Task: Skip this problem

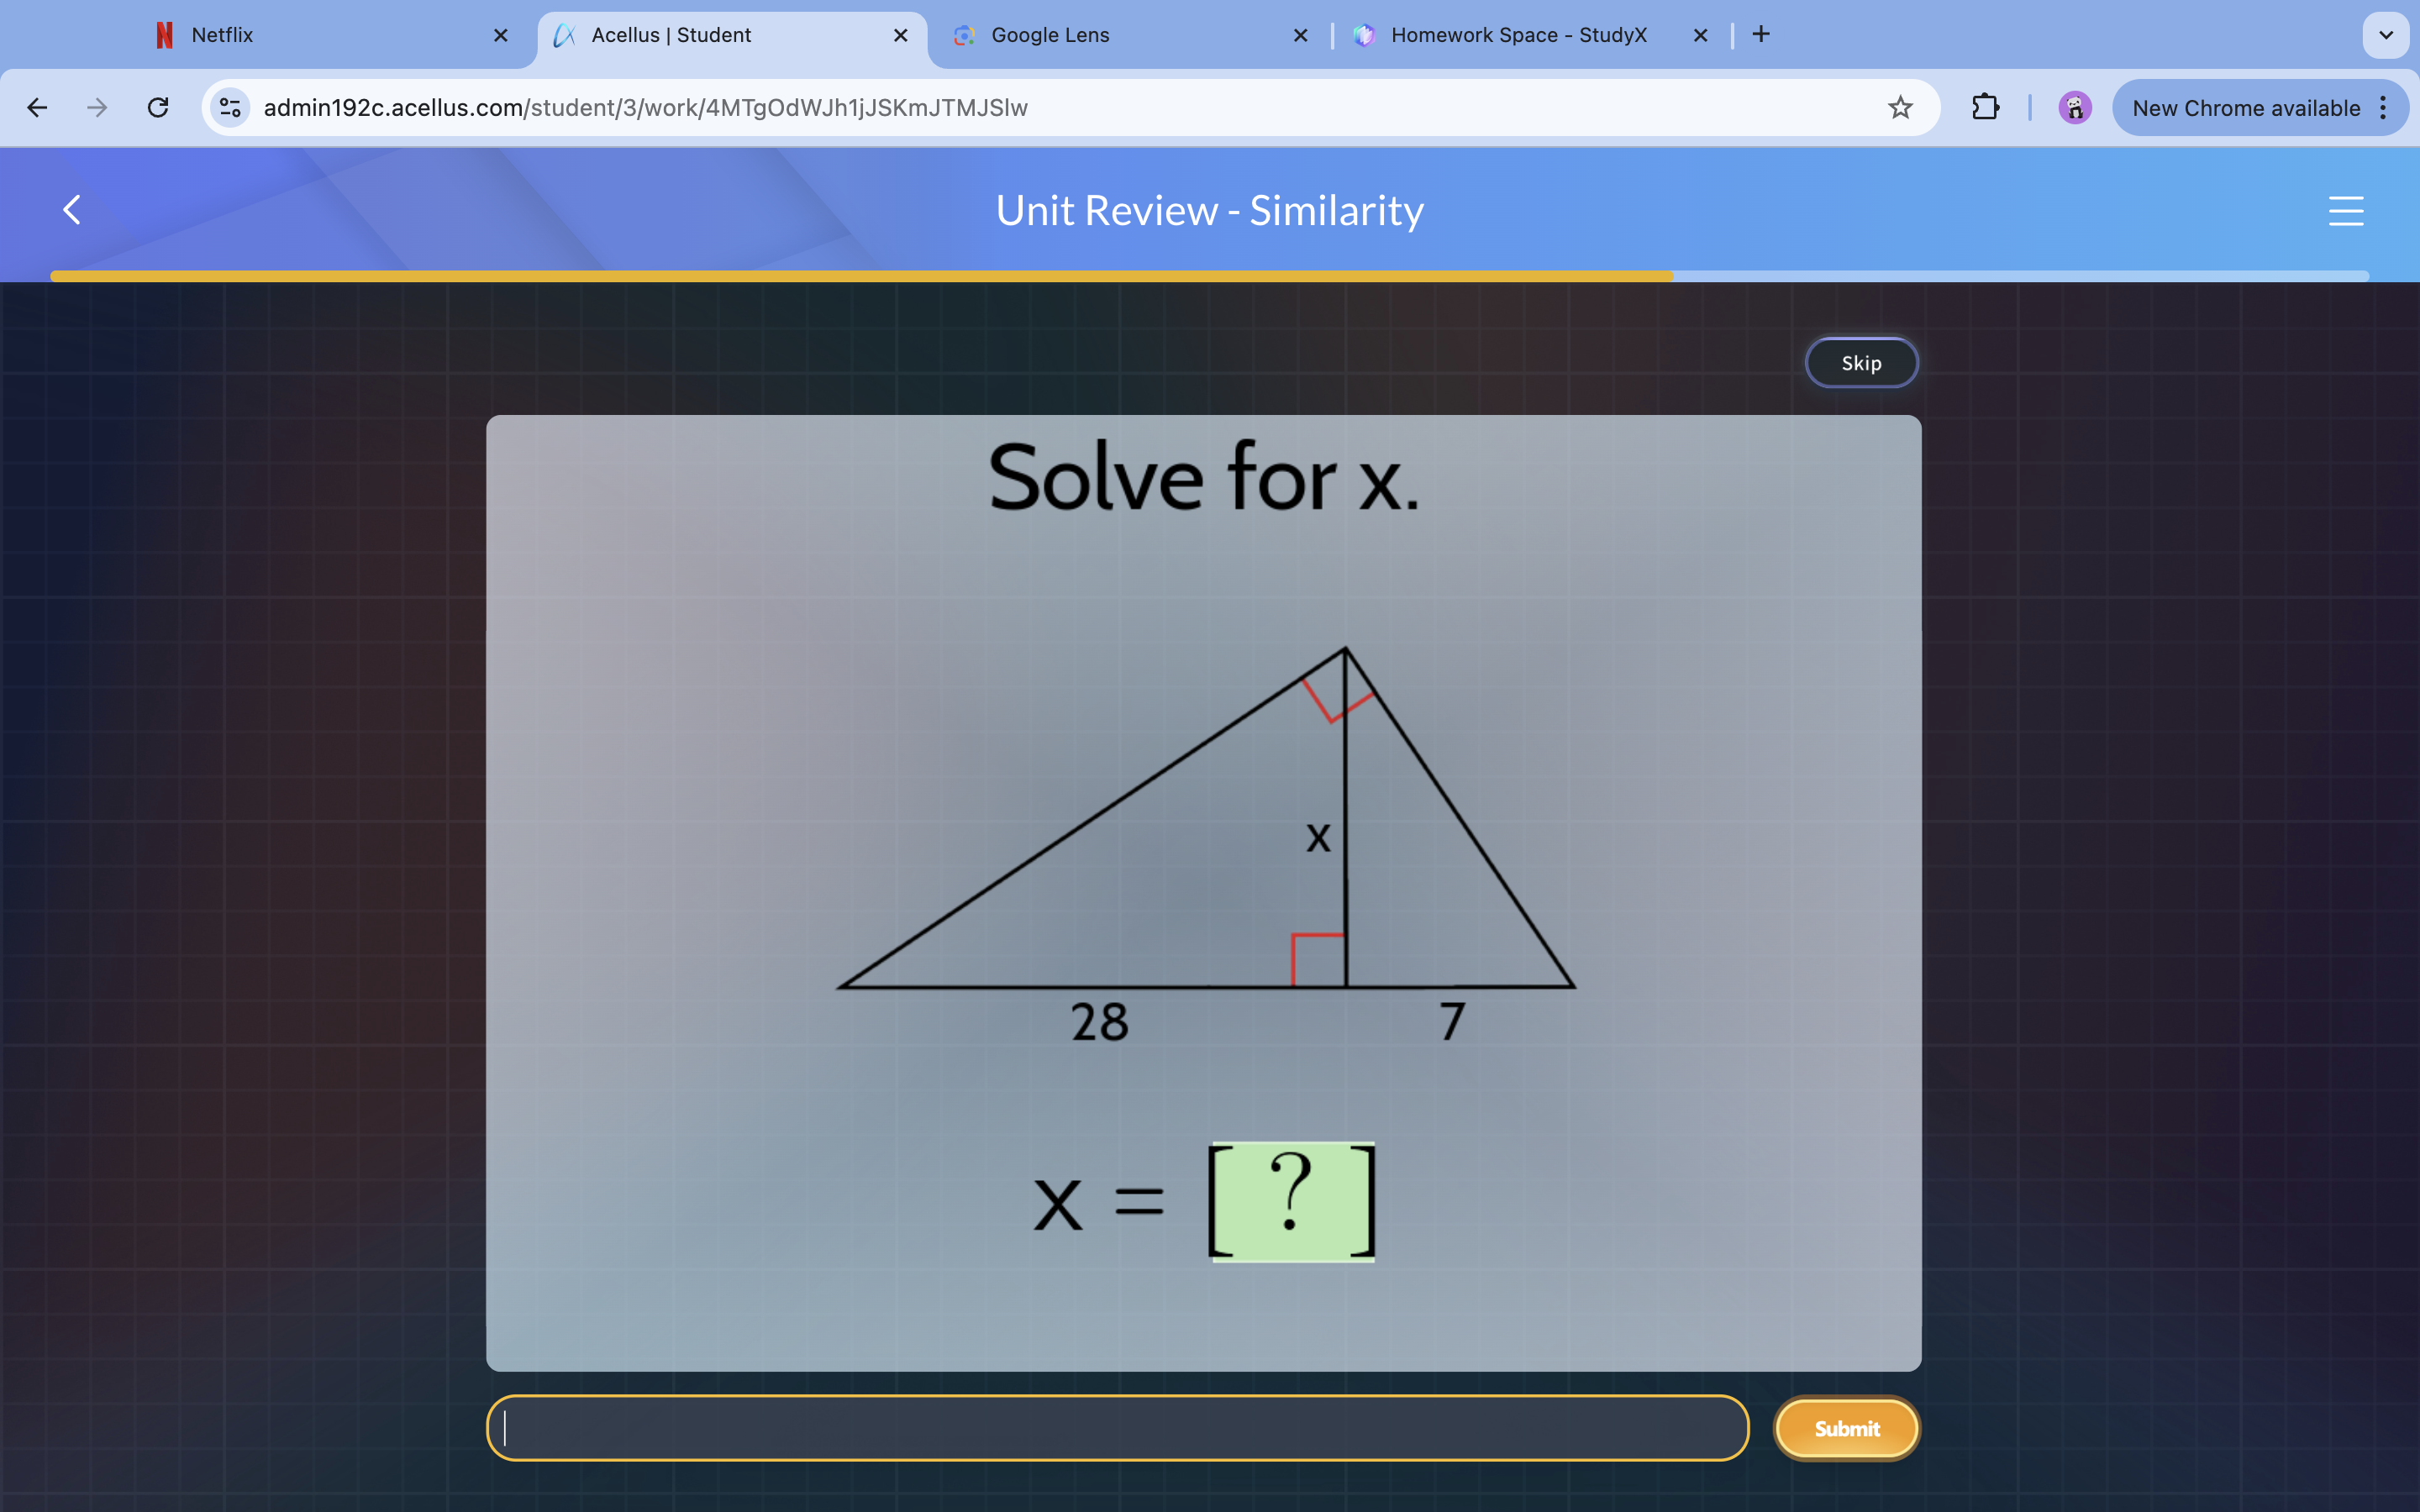Action: [x=1861, y=362]
